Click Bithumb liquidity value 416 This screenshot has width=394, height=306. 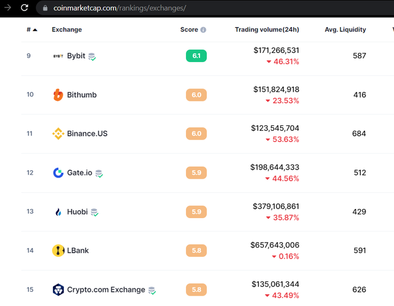[x=360, y=95]
